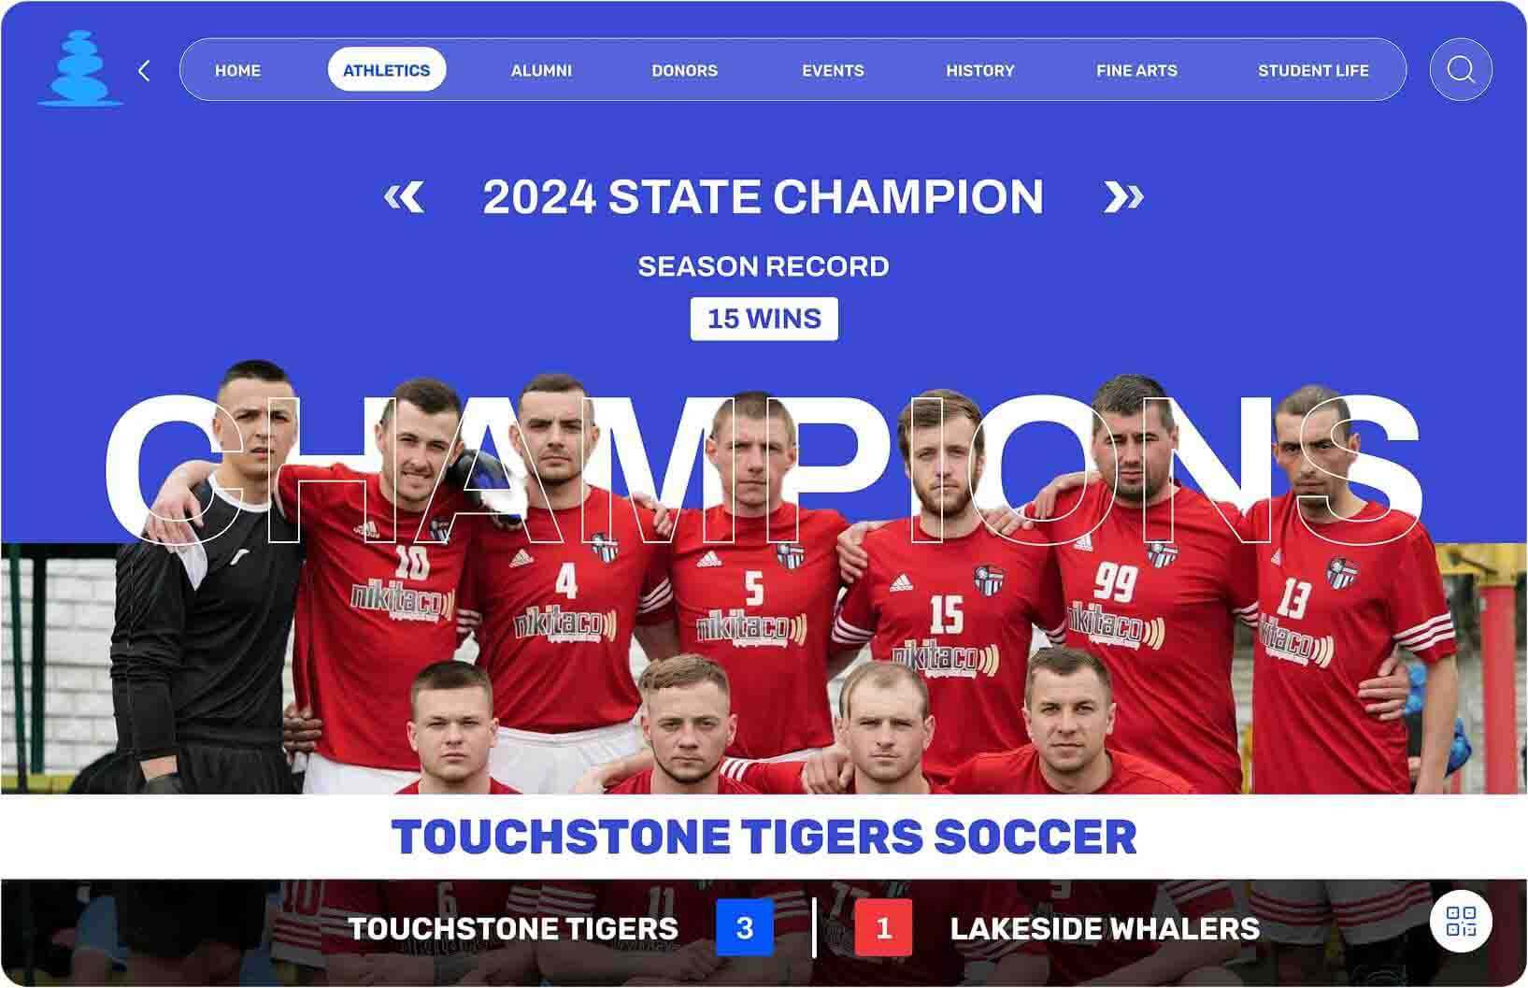Image resolution: width=1528 pixels, height=988 pixels.
Task: Click the red Whalers score box
Action: [x=883, y=927]
